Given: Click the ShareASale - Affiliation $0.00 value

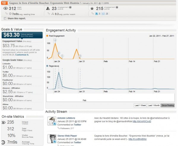Looking at the screenshot, I should 8,100.
